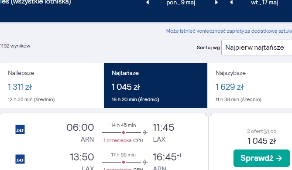Click the red stopover dot on return route
292x170 pixels.
(123, 162)
